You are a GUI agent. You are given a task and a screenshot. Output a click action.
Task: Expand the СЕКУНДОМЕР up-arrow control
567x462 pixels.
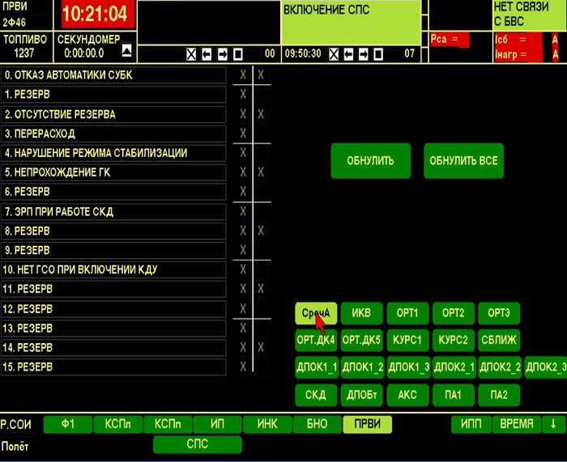(x=126, y=52)
